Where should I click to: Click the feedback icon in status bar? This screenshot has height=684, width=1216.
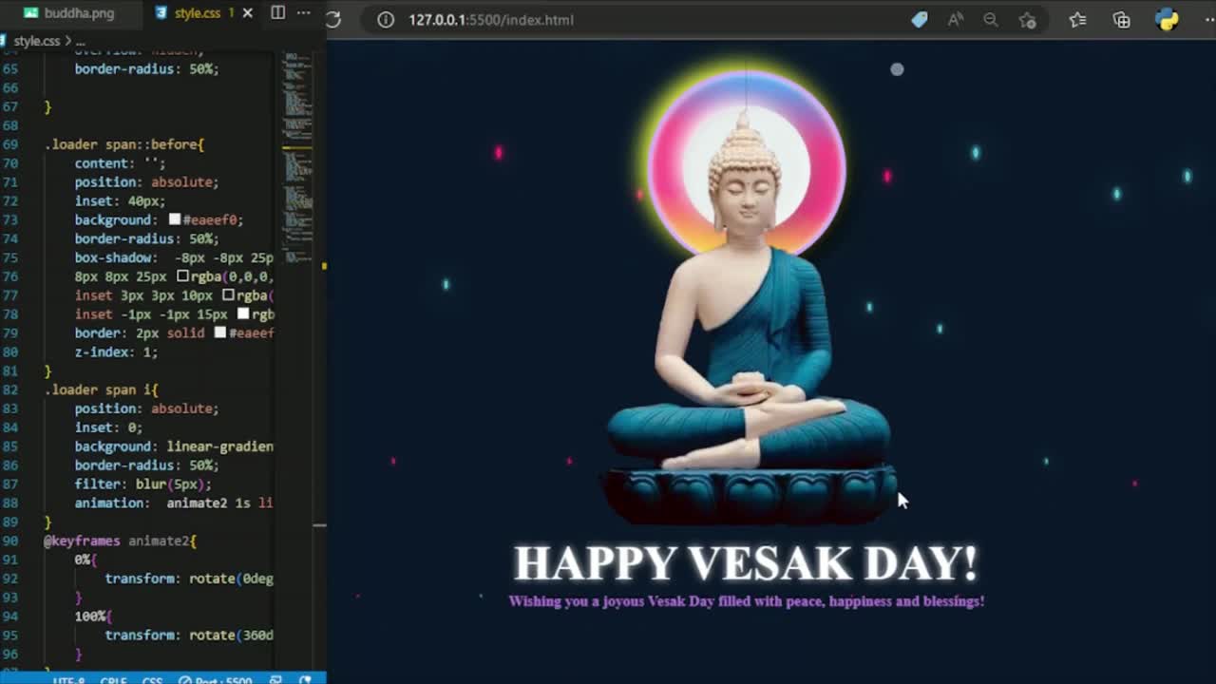(x=275, y=680)
